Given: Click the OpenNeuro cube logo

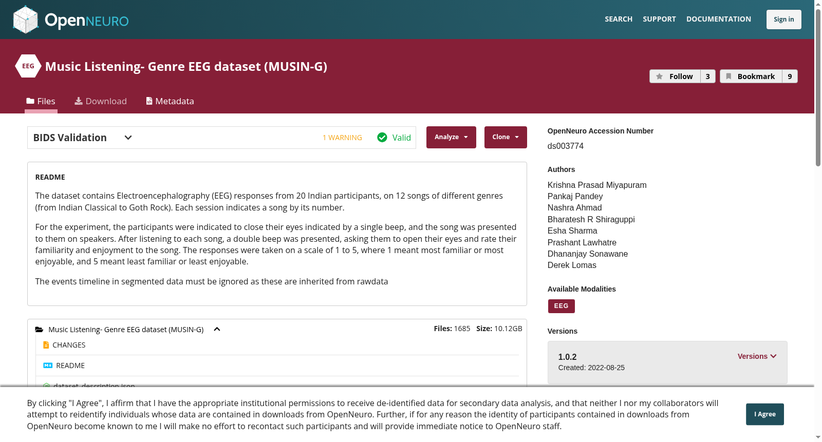Looking at the screenshot, I should 26,20.
